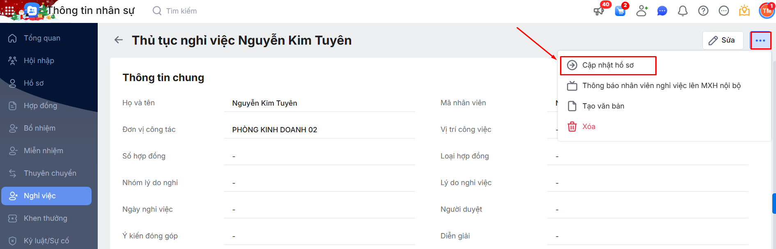The image size is (776, 249).
Task: Click the announcements megaphone icon
Action: (599, 11)
